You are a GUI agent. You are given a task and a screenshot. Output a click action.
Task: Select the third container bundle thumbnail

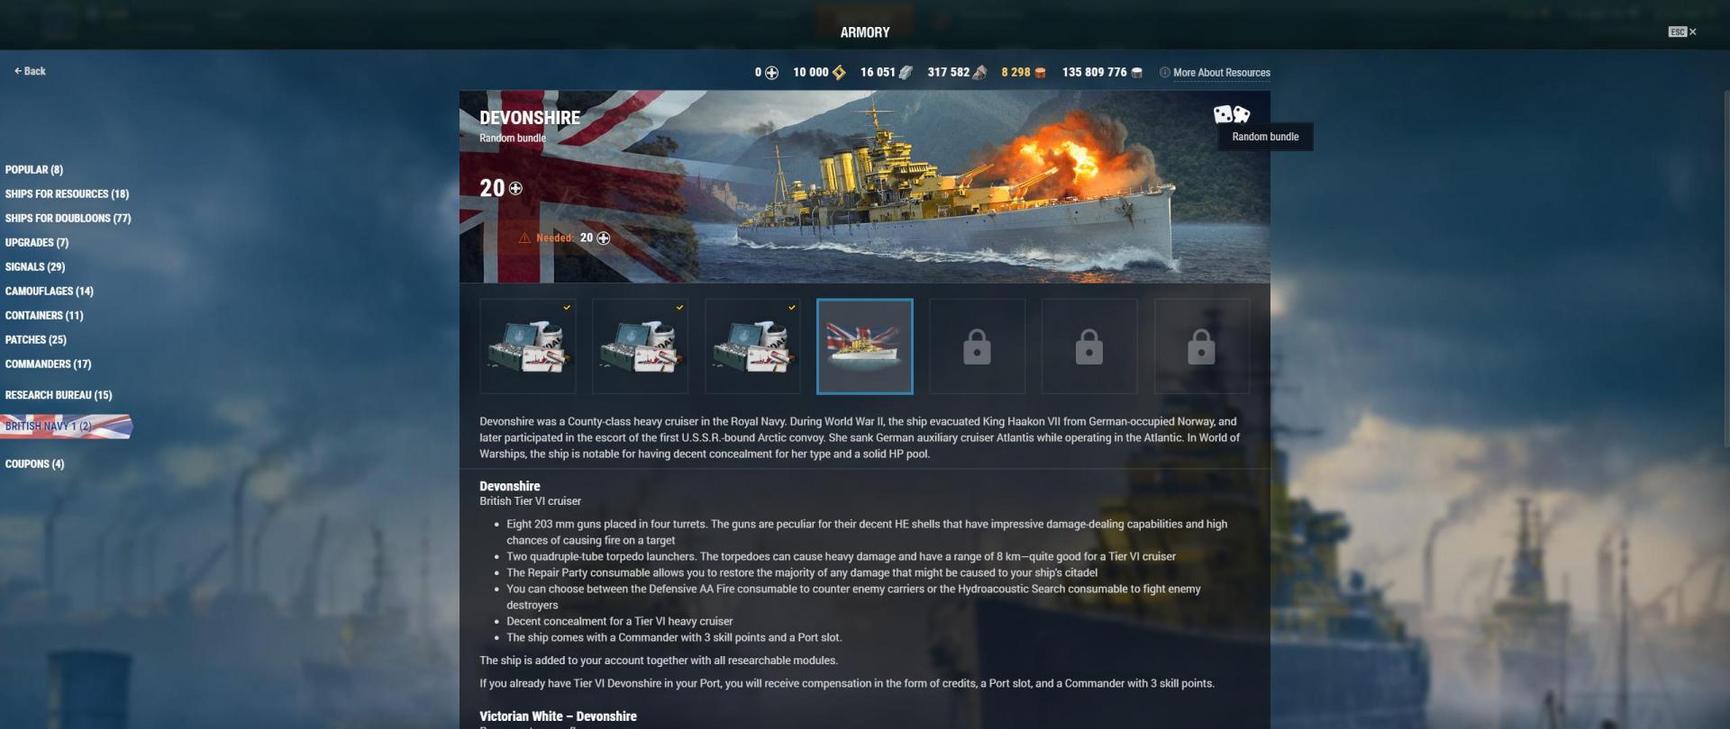(x=752, y=346)
